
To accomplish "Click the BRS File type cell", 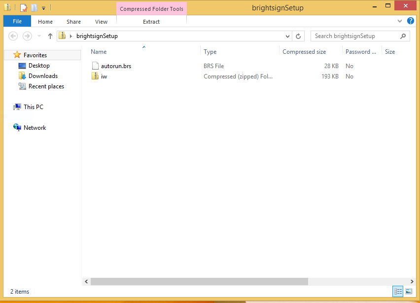I will tap(214, 66).
